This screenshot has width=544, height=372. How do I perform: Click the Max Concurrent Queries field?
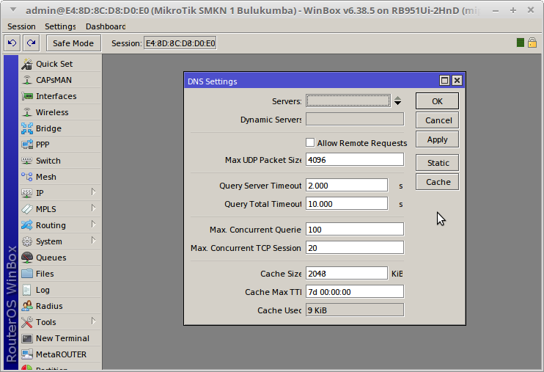(355, 230)
